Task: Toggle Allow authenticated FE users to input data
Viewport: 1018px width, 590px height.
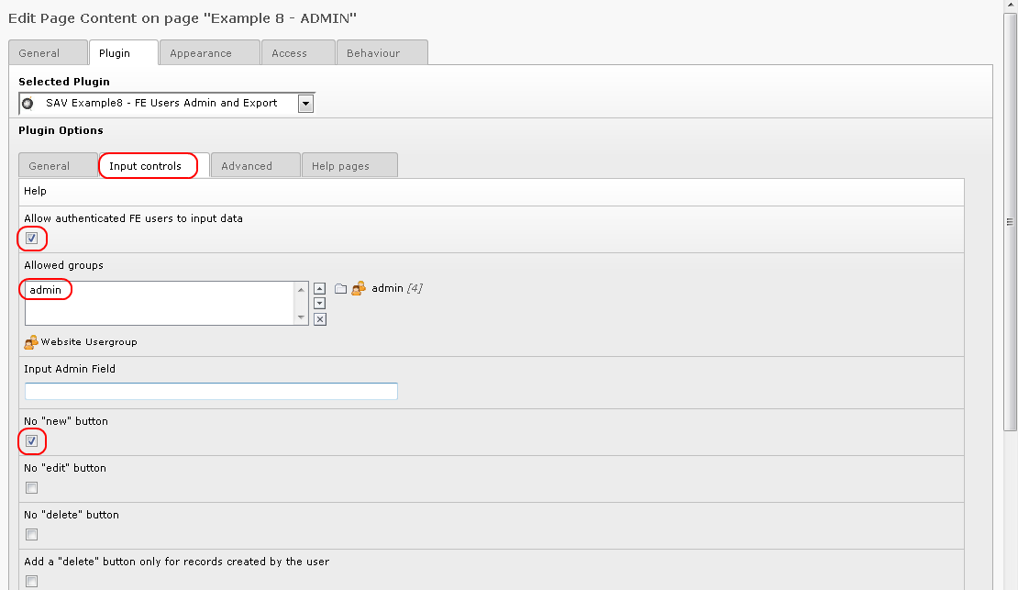Action: [x=31, y=239]
